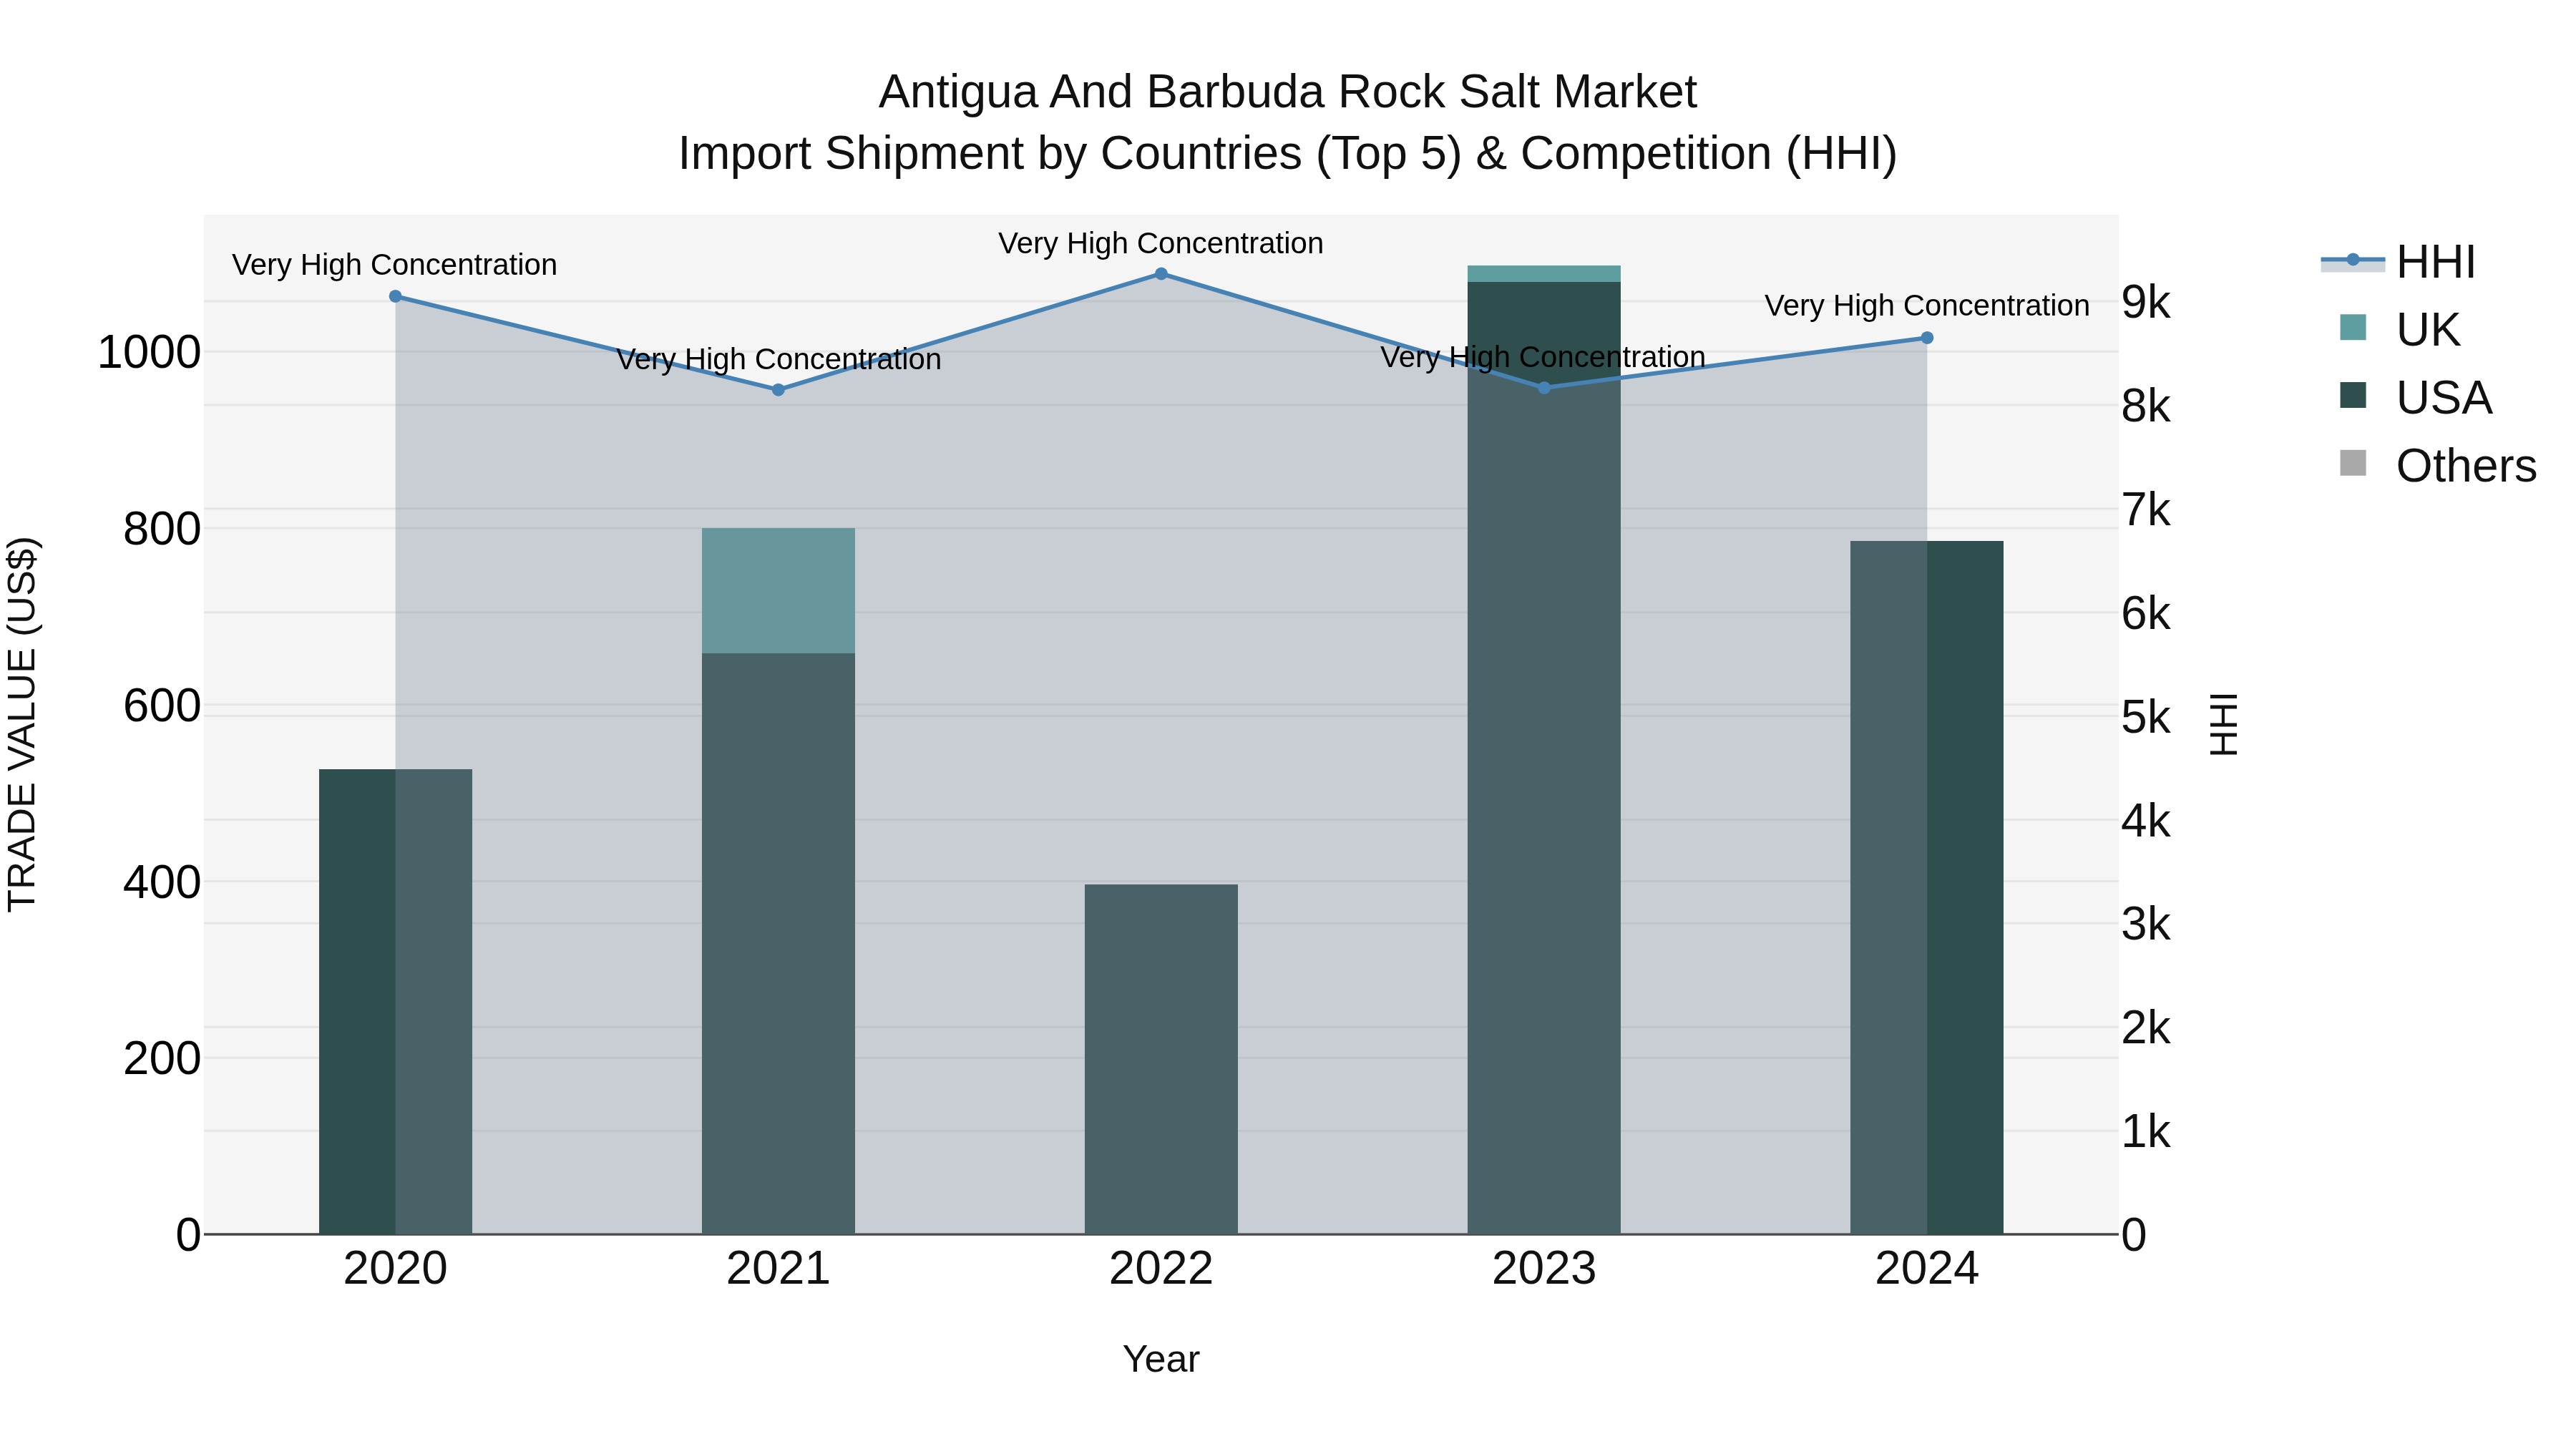Click the 2021 x-axis label
Image resolution: width=2576 pixels, height=1449 pixels.
tap(778, 1269)
